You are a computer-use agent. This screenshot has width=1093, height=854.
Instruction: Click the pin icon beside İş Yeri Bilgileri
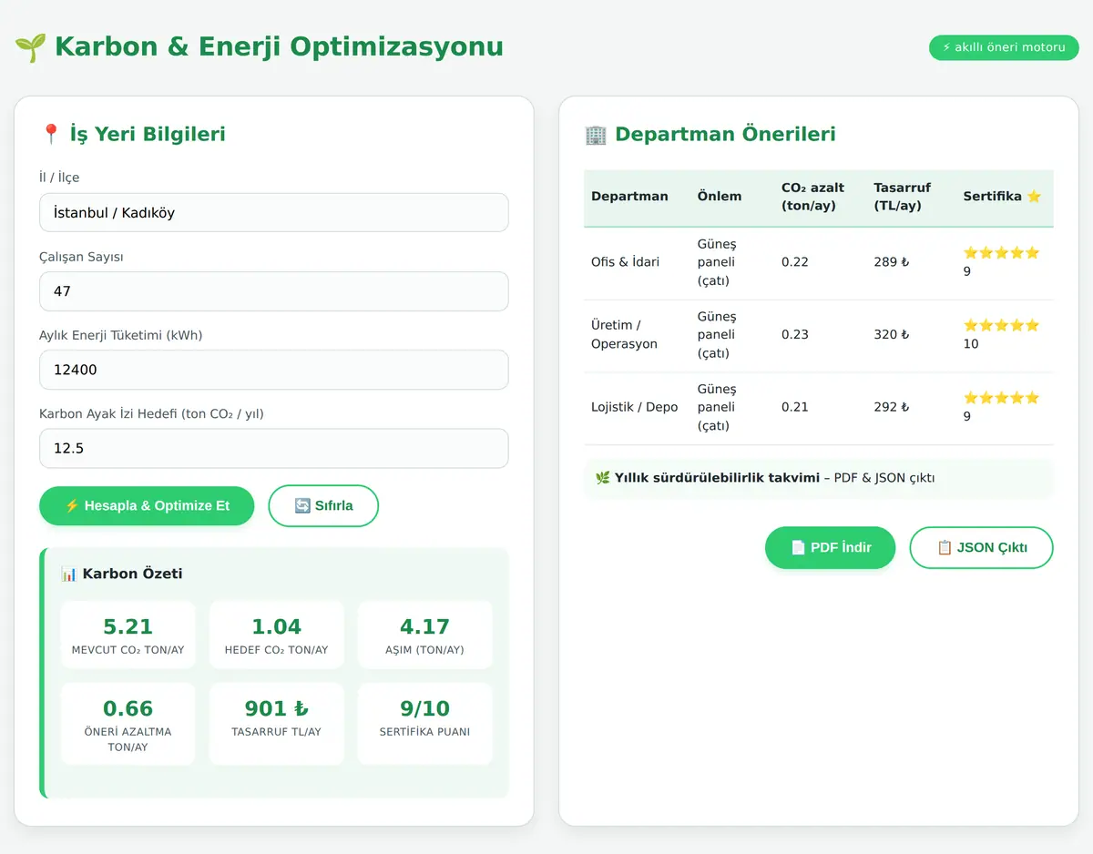[x=51, y=135]
